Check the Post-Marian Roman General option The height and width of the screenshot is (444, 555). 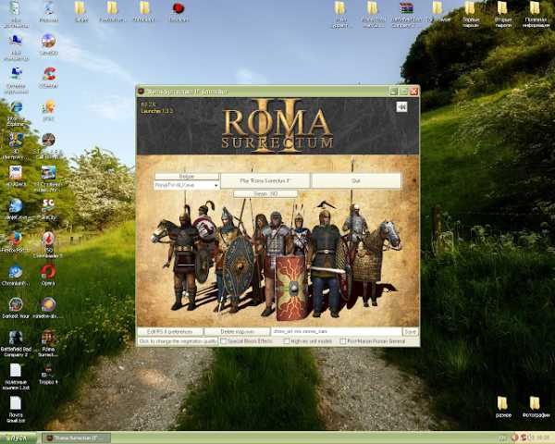(x=342, y=341)
